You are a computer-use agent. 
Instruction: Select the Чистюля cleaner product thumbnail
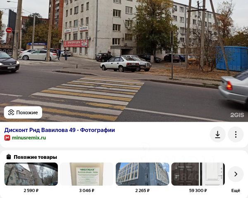tap(87, 174)
